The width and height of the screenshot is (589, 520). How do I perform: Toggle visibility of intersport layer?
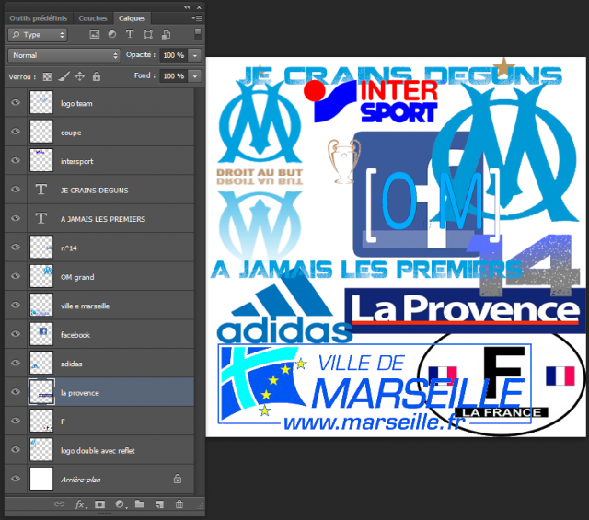coord(16,160)
